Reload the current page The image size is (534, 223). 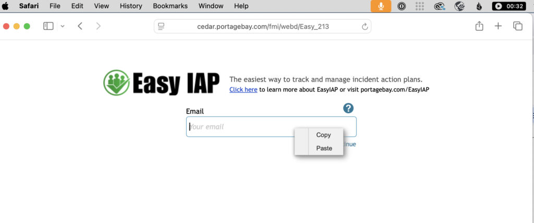365,27
